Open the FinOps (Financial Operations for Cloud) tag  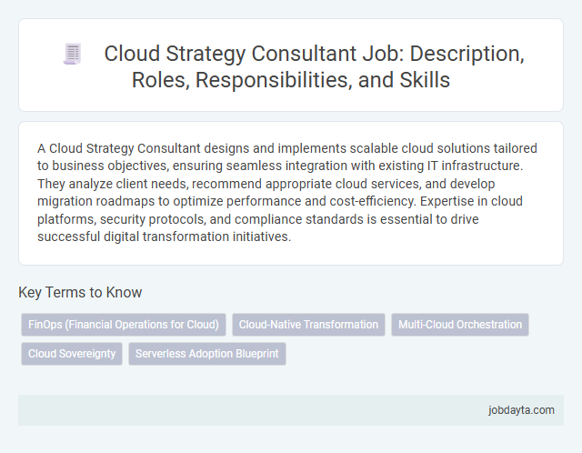(x=124, y=325)
